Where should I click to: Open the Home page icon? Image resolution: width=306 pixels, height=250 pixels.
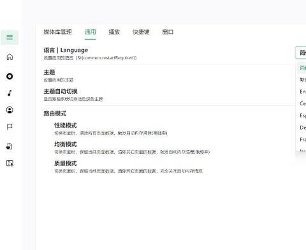(x=10, y=57)
